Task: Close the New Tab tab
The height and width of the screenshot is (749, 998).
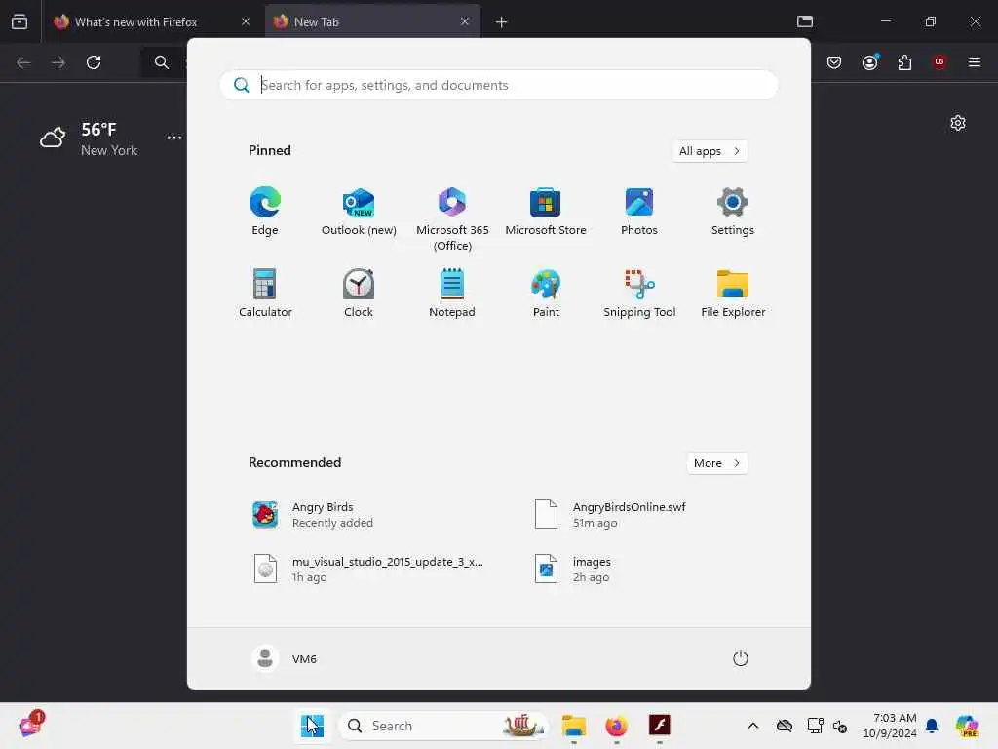Action: (x=465, y=21)
